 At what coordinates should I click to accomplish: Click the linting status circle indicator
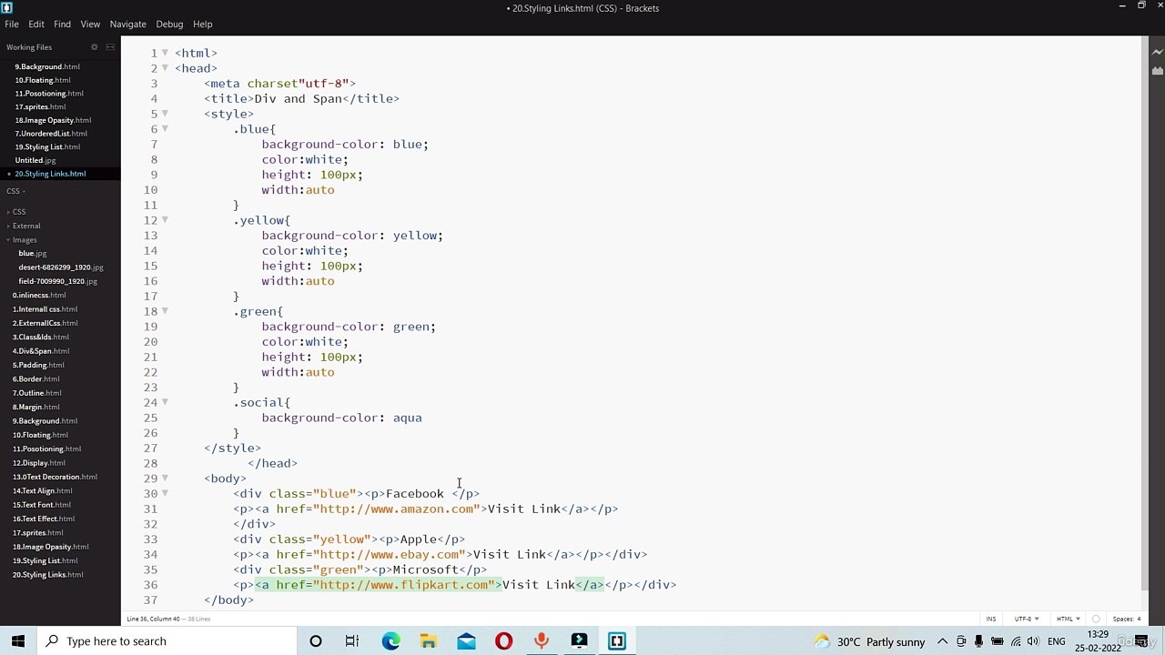1096,619
